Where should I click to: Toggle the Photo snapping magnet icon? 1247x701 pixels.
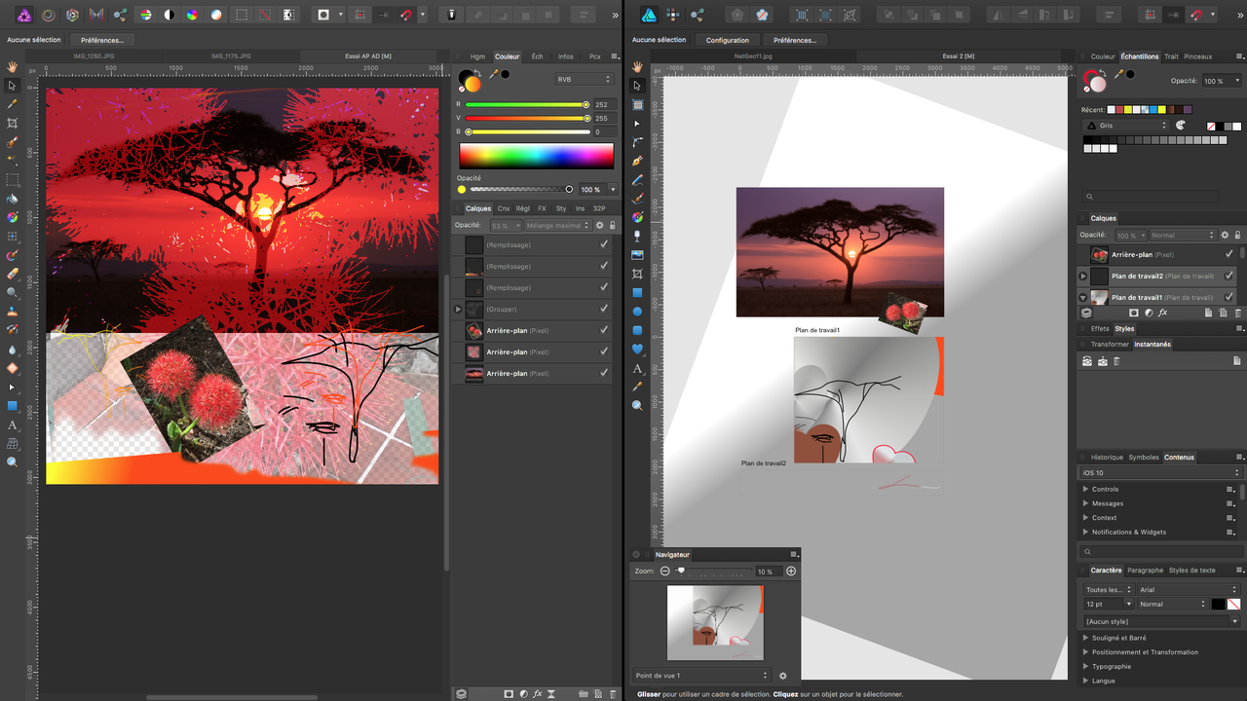pos(407,15)
